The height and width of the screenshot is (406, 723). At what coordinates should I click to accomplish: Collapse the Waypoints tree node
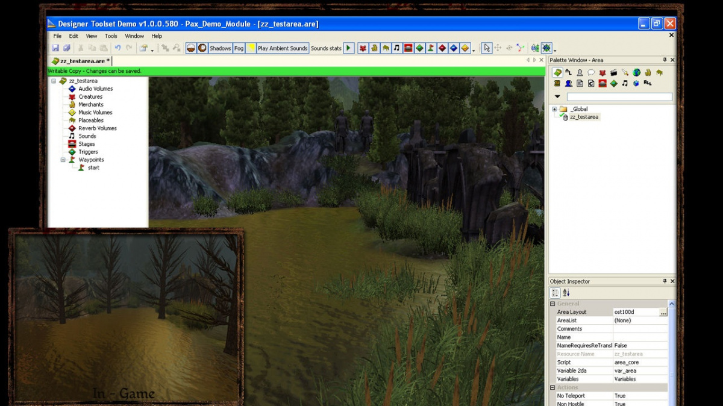pos(63,160)
